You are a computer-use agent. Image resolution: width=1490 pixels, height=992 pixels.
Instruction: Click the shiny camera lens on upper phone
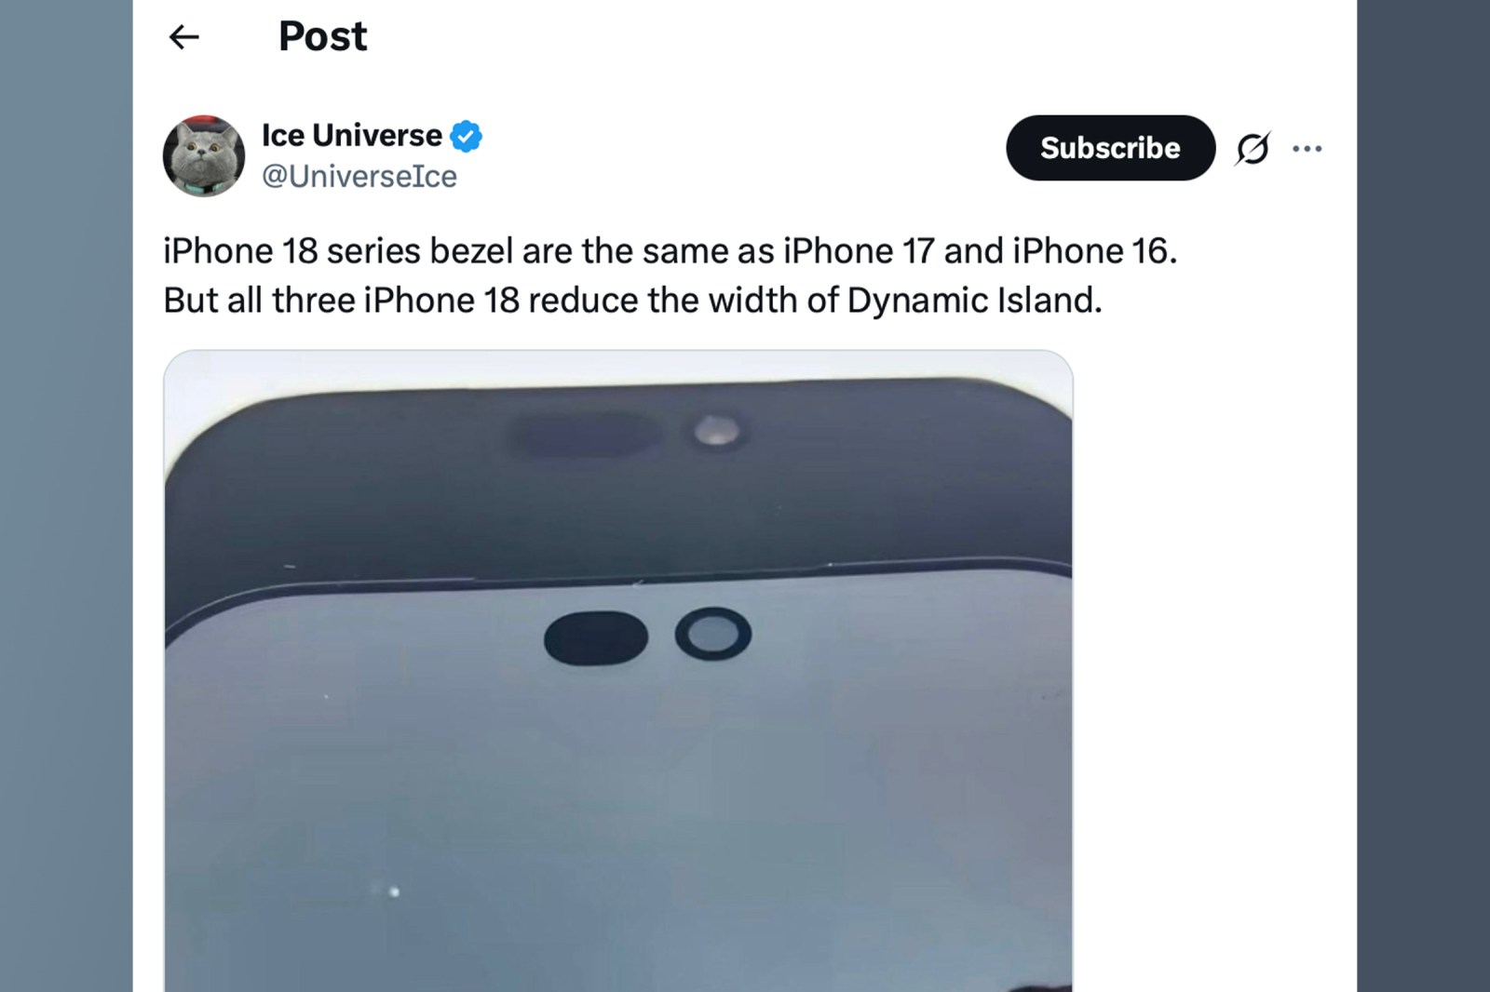click(x=717, y=431)
